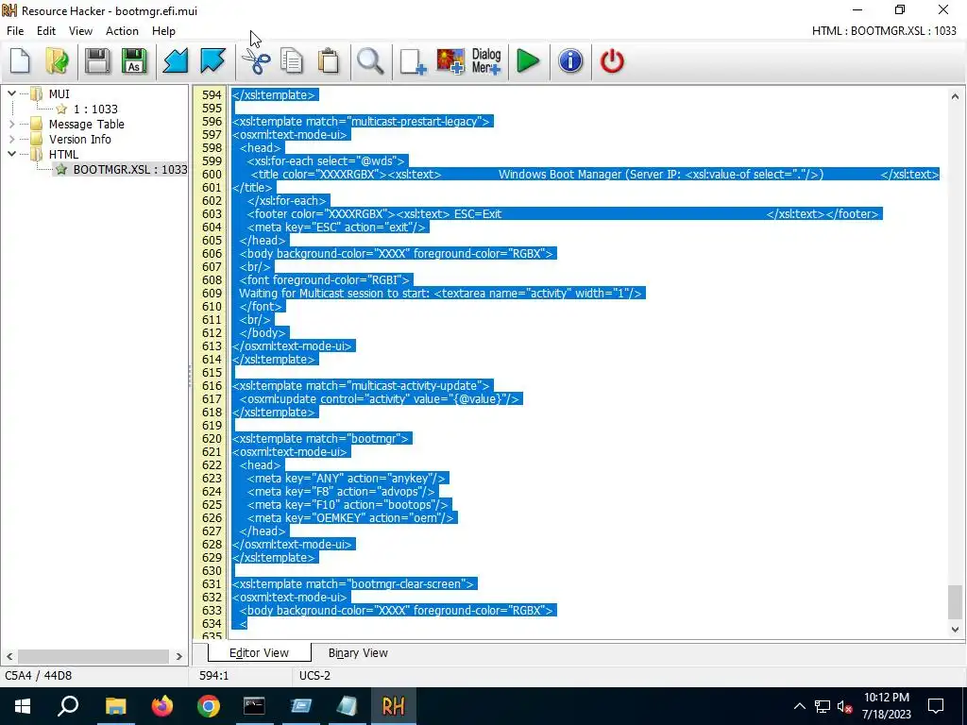Click the C5A4 / 44D8 status entry
Image resolution: width=967 pixels, height=725 pixels.
[x=38, y=676]
